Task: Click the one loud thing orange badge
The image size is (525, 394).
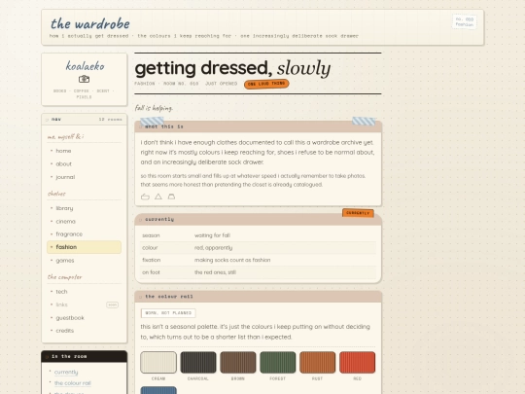Action: [266, 84]
